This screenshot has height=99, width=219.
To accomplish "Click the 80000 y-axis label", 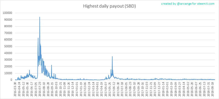I will click(8, 26).
